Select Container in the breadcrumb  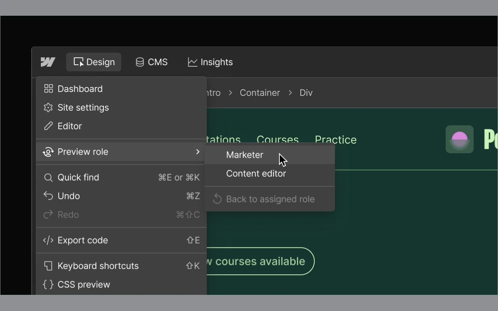(x=260, y=93)
